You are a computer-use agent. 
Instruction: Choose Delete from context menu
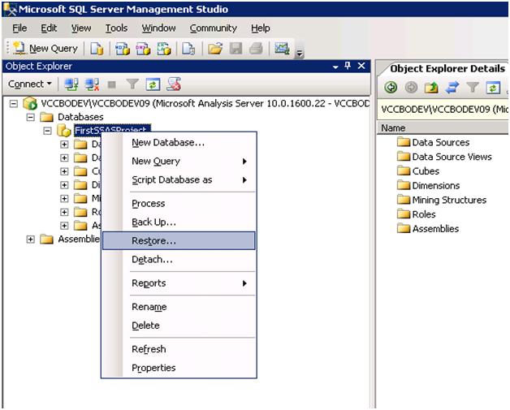tap(179, 326)
